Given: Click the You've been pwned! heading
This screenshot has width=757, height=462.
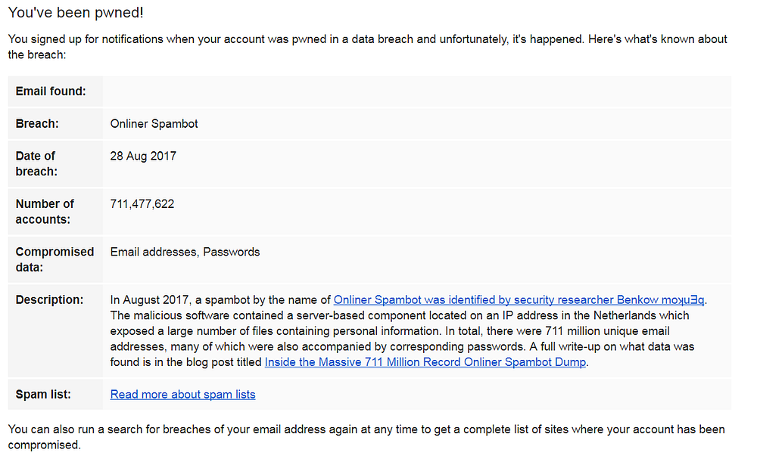Looking at the screenshot, I should pos(76,13).
